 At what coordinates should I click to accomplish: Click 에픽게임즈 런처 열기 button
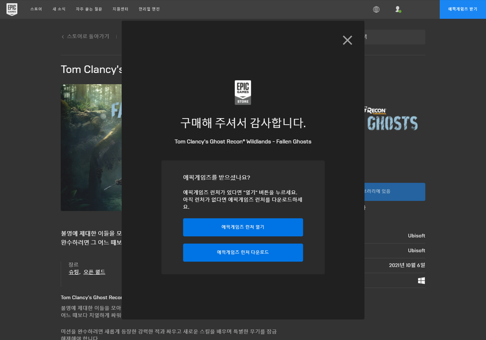tap(243, 227)
